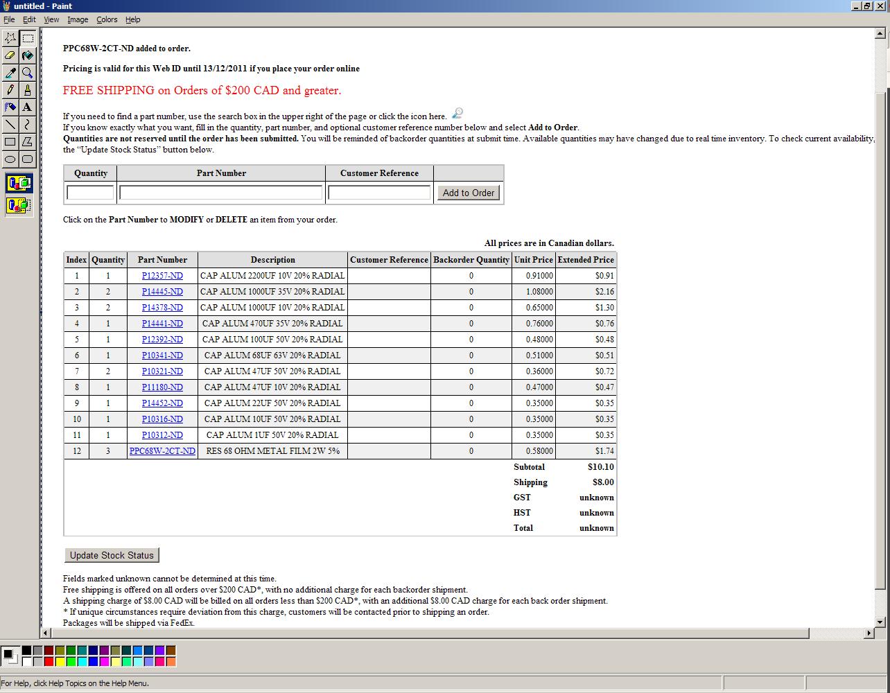Image resolution: width=890 pixels, height=693 pixels.
Task: Choose the Curve tool
Action: pyautogui.click(x=27, y=125)
